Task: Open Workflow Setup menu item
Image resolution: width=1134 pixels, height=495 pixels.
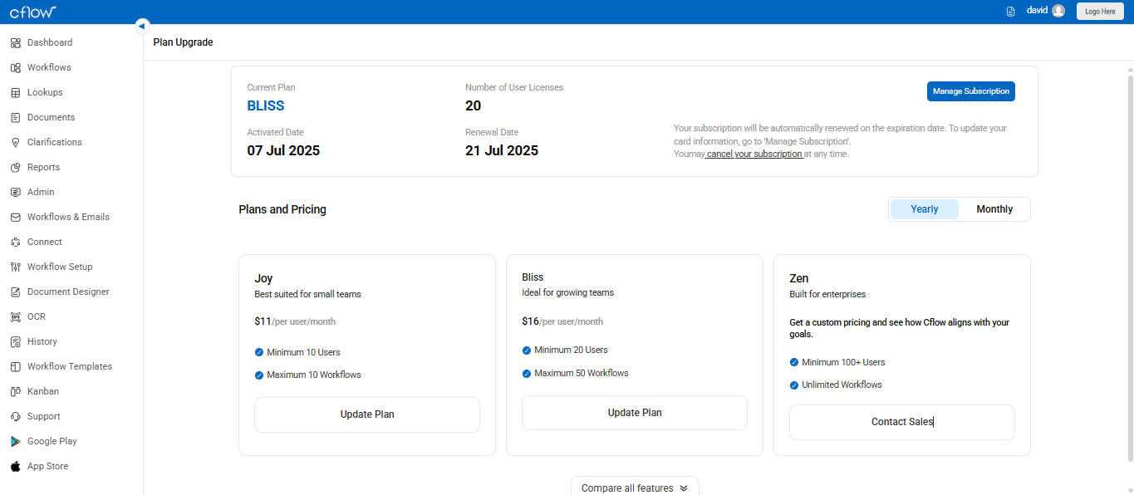Action: coord(60,267)
